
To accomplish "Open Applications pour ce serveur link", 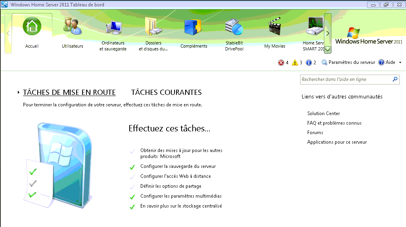I will click(x=337, y=142).
